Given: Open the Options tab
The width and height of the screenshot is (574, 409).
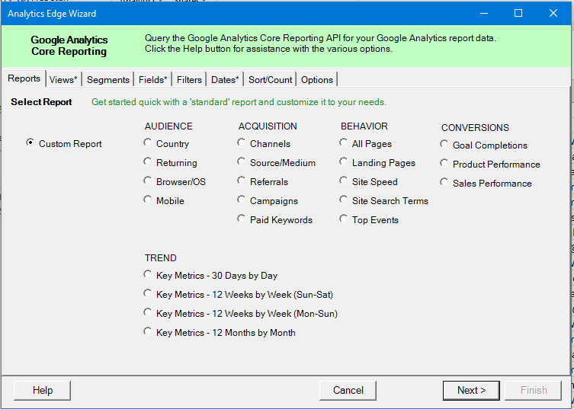Looking at the screenshot, I should tap(317, 80).
